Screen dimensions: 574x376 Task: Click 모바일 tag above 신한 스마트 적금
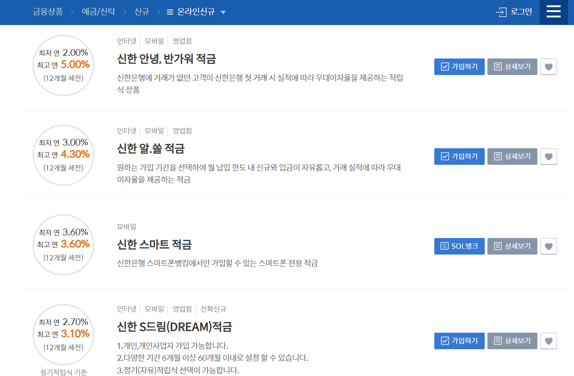point(127,227)
